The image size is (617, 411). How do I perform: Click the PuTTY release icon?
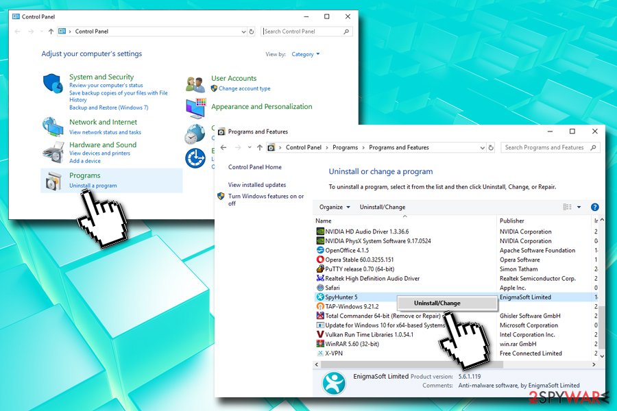320,269
